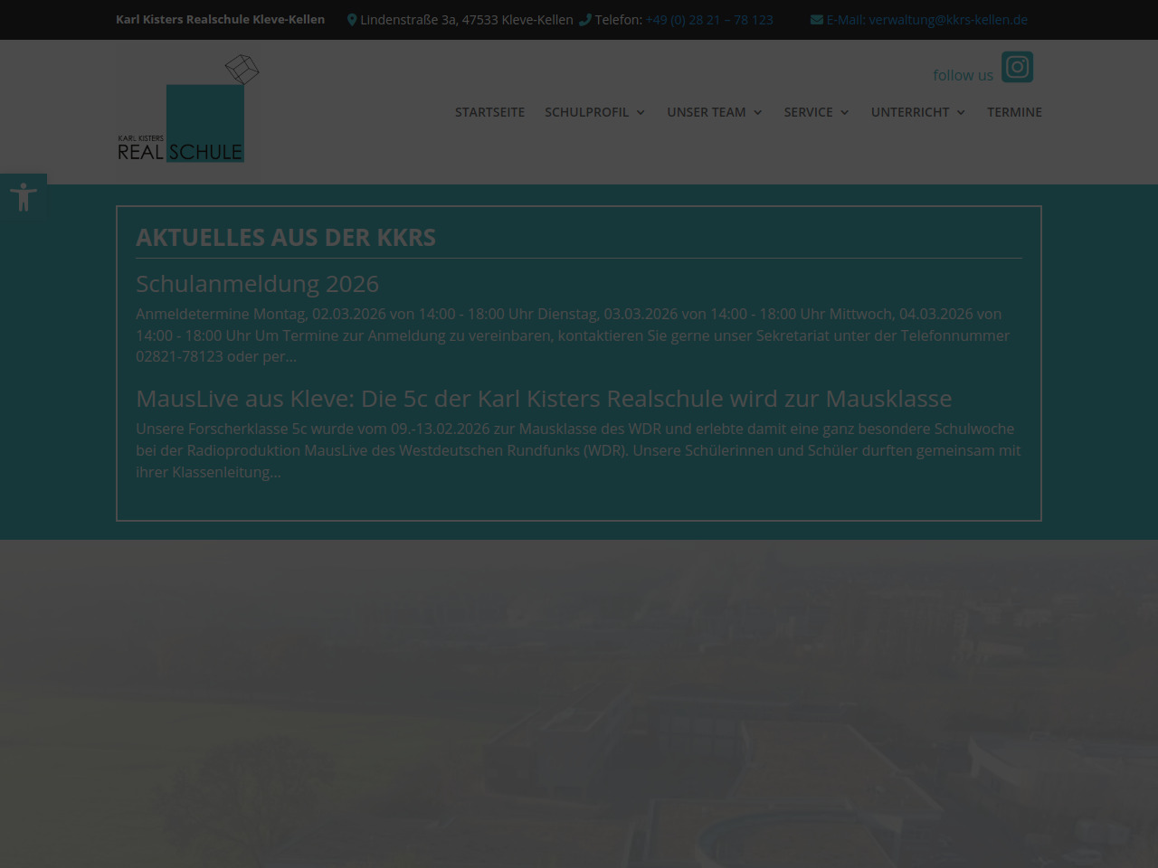Expand the Unser Team dropdown chevron

pos(758,113)
